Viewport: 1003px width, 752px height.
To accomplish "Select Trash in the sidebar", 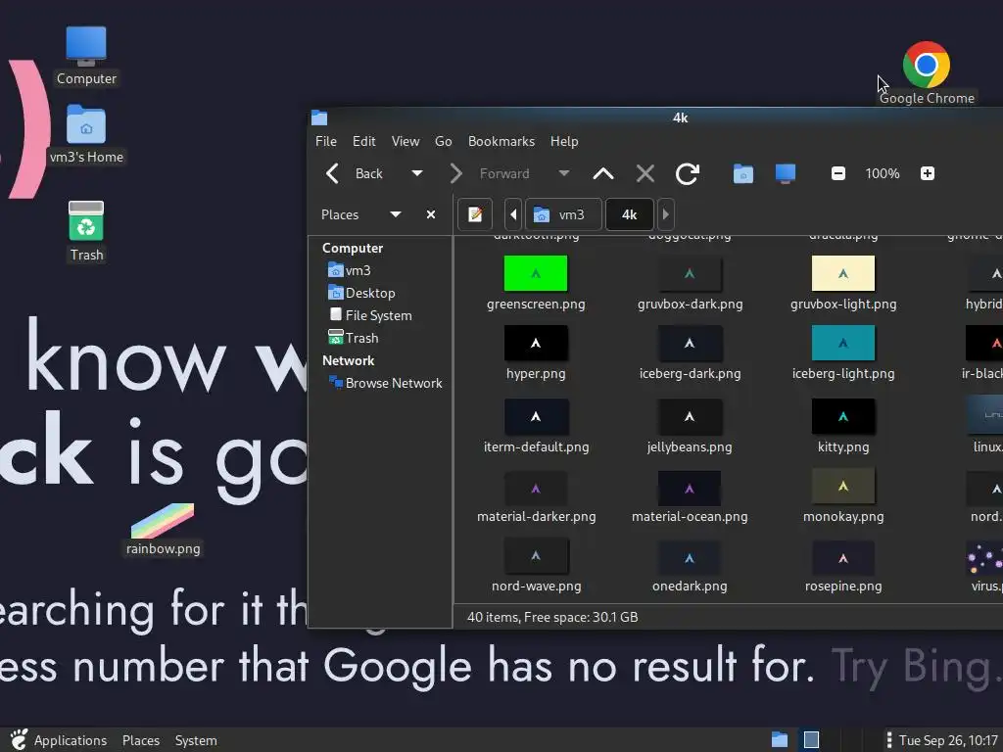I will click(361, 338).
